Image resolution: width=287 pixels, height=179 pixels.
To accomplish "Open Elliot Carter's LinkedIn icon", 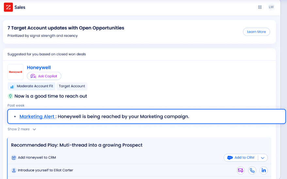I will click(263, 171).
